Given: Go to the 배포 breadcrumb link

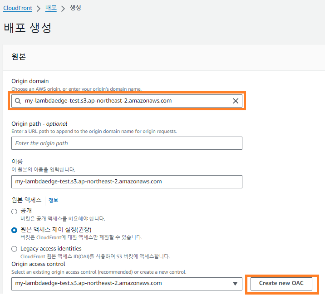Looking at the screenshot, I should pyautogui.click(x=51, y=8).
